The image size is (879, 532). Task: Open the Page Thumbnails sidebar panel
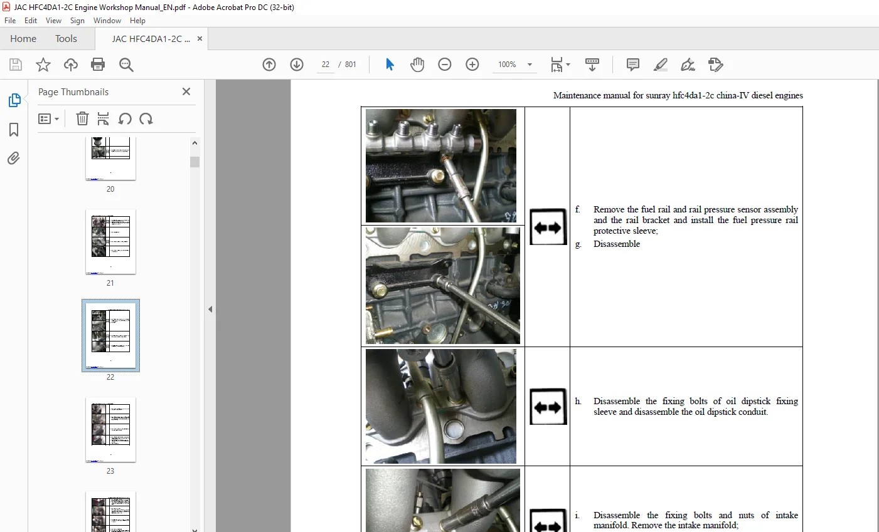[x=14, y=100]
